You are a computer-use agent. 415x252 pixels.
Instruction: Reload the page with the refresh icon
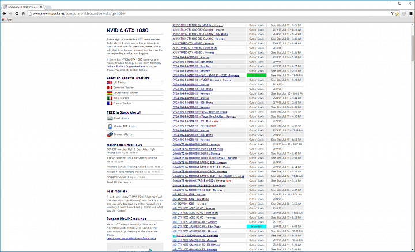click(x=17, y=13)
